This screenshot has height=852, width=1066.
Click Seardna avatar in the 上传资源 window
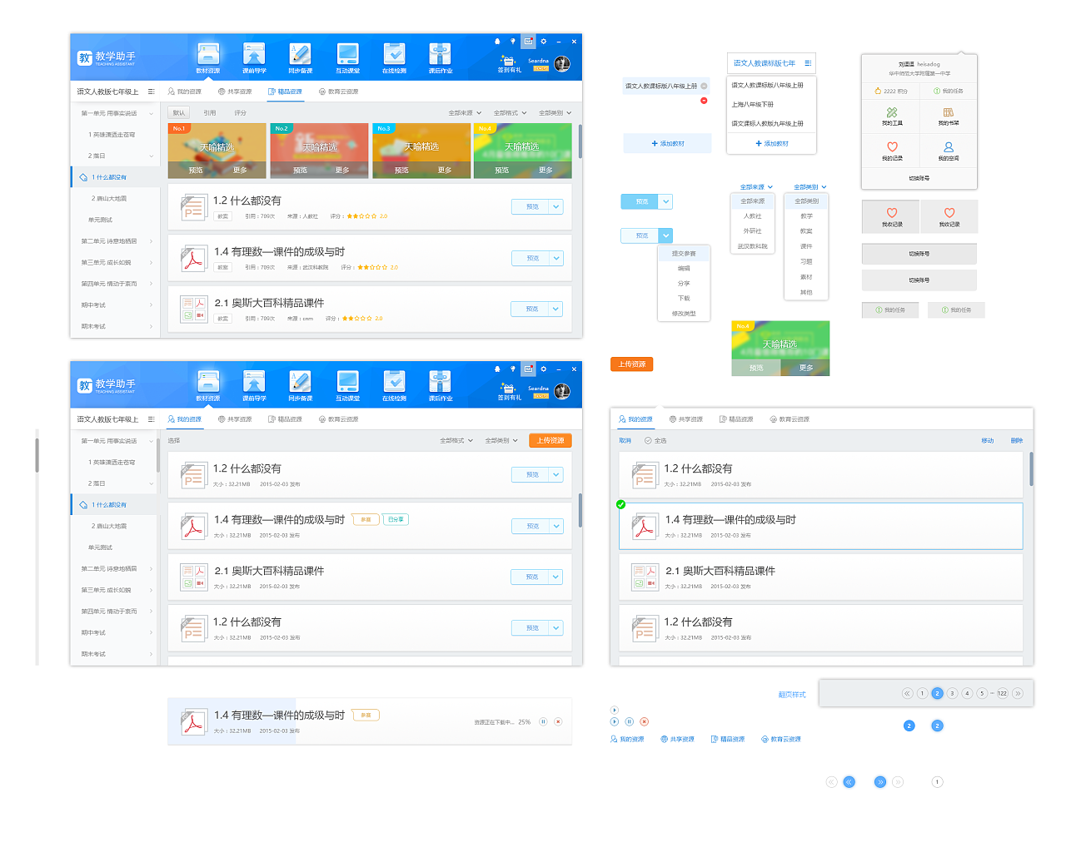coord(562,391)
